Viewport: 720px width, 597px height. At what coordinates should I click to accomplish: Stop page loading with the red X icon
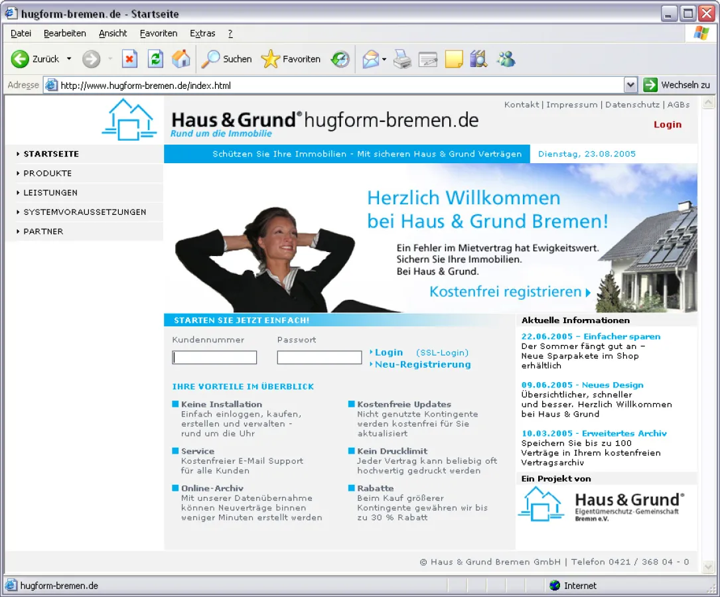click(x=129, y=58)
